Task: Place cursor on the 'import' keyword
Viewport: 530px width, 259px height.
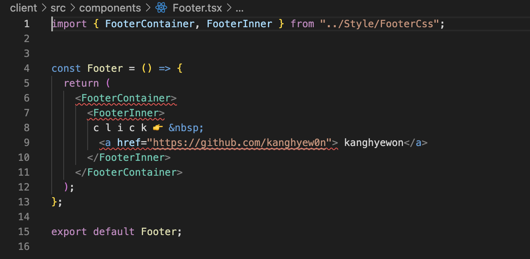Action: [x=69, y=24]
